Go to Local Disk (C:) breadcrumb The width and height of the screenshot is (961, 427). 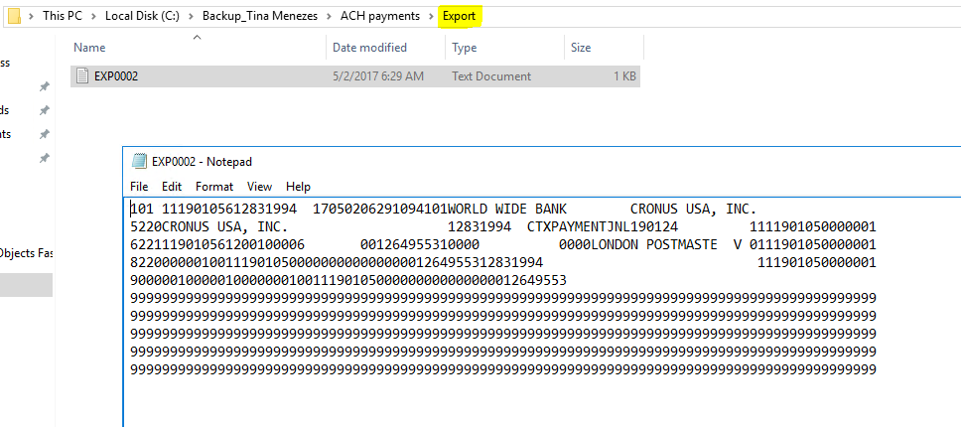tap(142, 16)
